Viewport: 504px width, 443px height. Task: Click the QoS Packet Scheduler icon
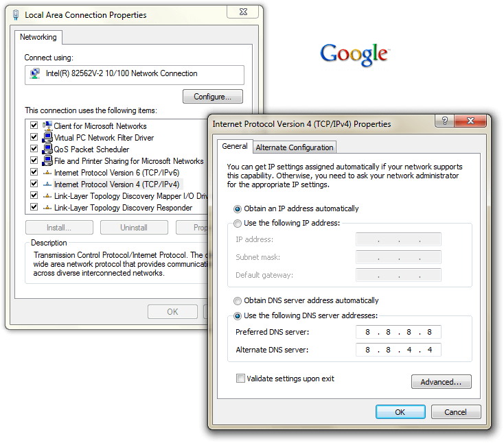point(47,149)
